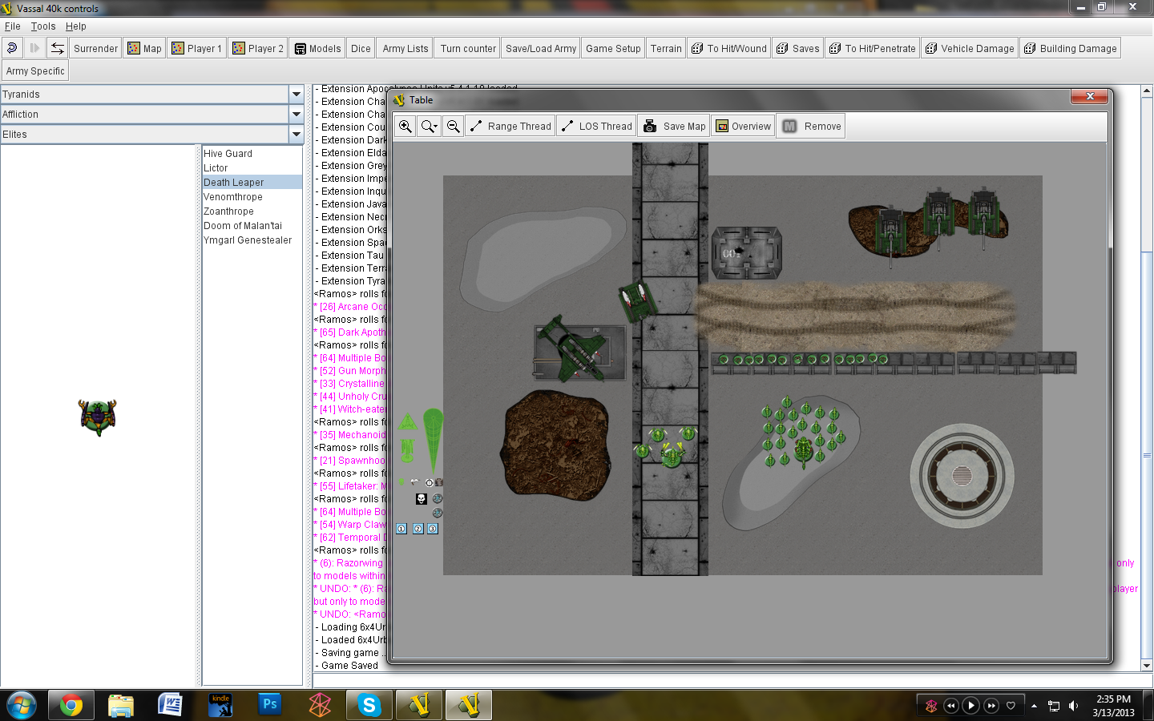Click the Army Specific button

35,70
